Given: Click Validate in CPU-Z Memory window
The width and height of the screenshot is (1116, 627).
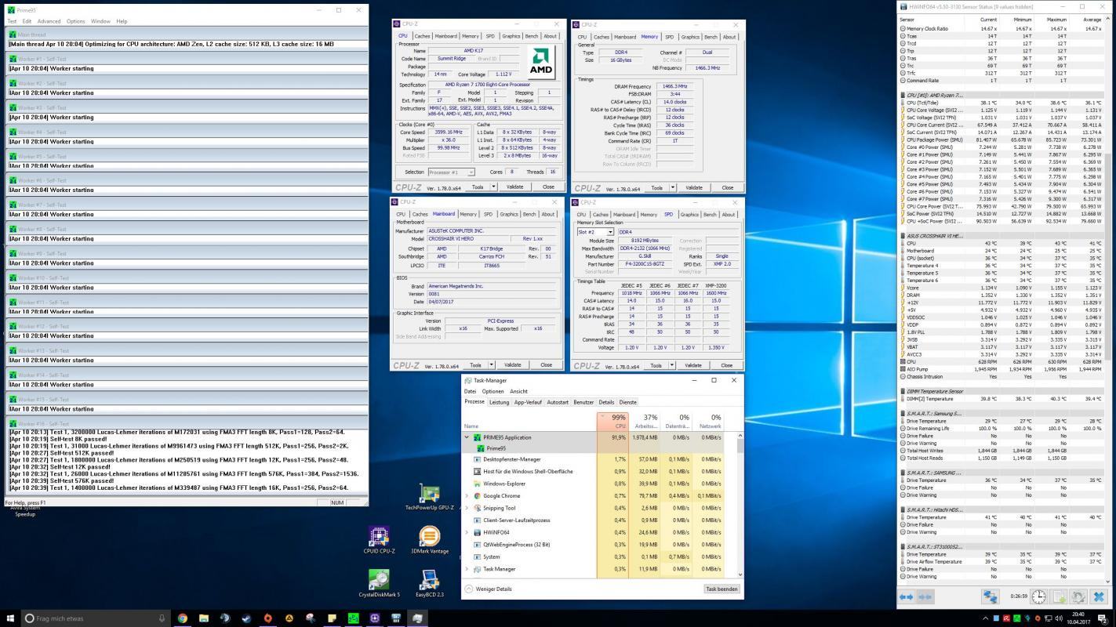Looking at the screenshot, I should click(x=694, y=187).
